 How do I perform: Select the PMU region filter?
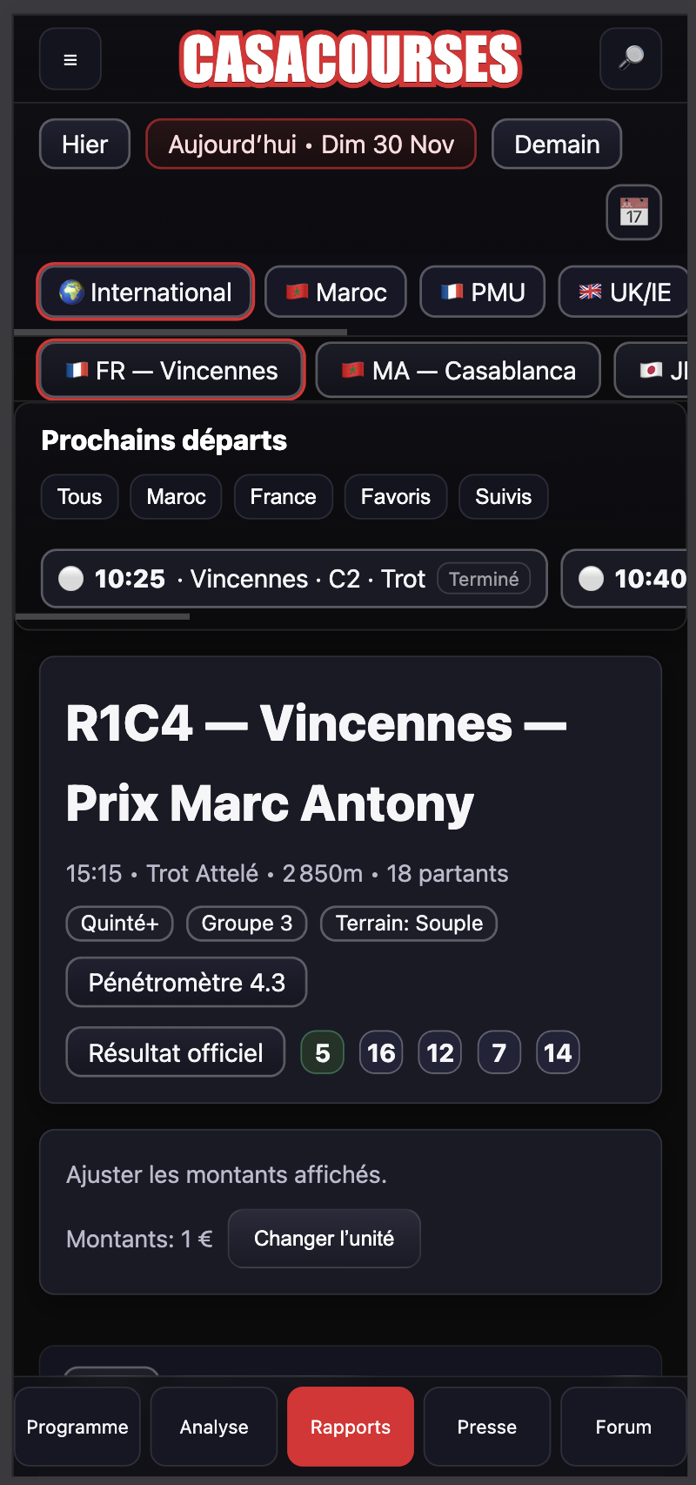point(483,292)
